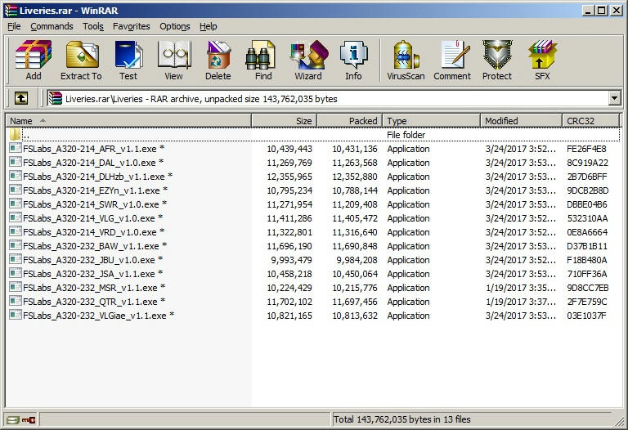
Task: Open the View file tool
Action: point(173,60)
